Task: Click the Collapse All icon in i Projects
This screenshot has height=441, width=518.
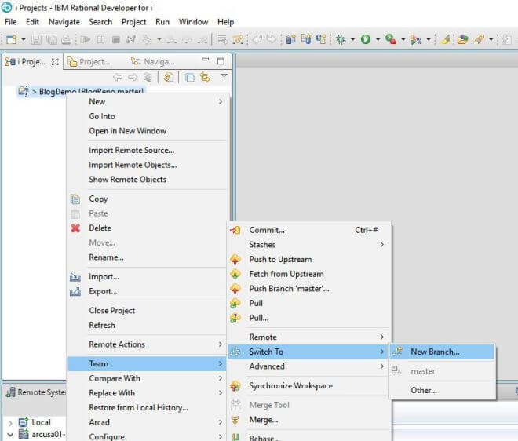Action: pyautogui.click(x=190, y=78)
